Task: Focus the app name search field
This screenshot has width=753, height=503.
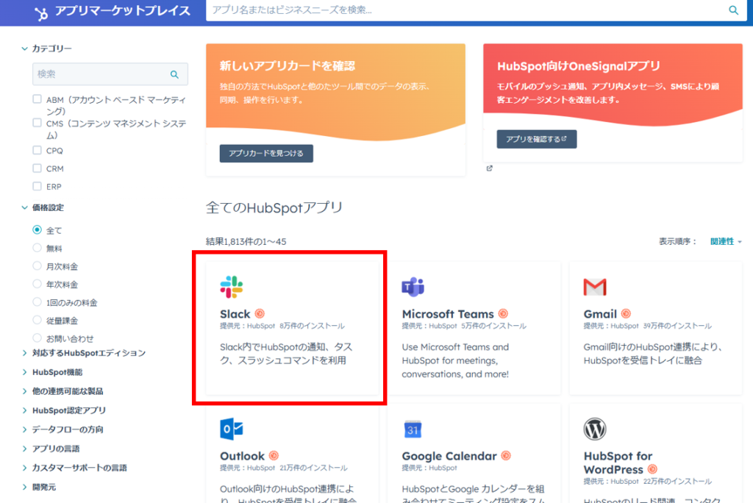Action: tap(465, 10)
